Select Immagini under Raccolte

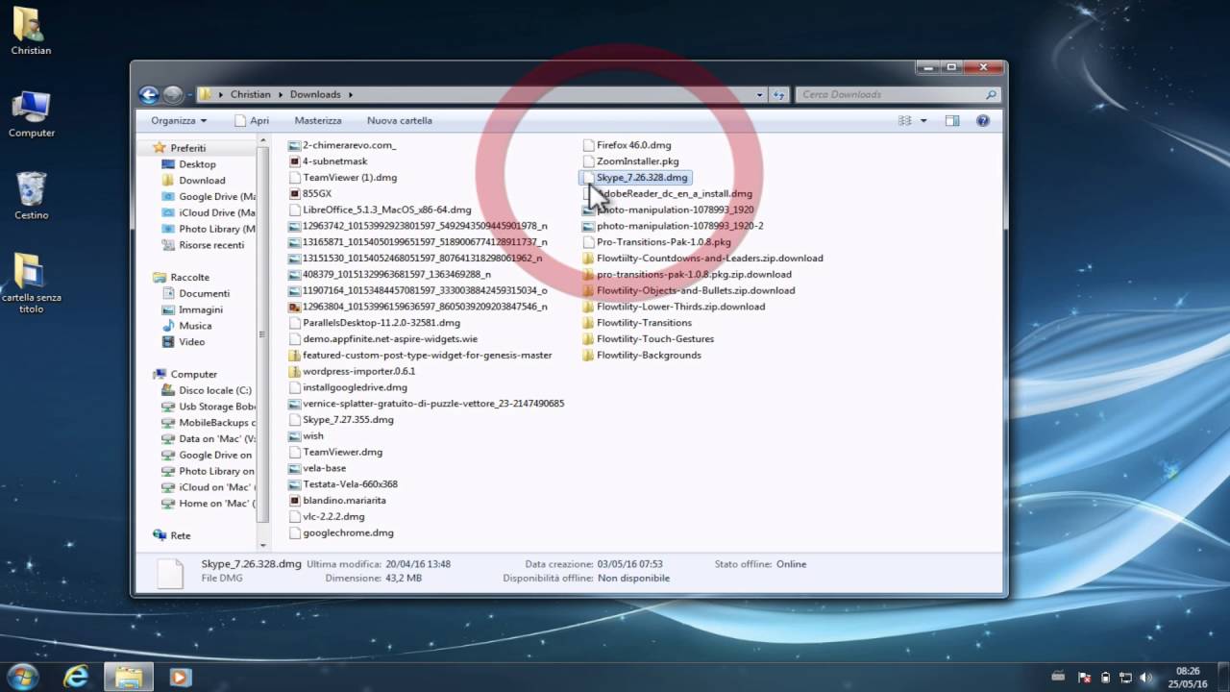click(x=192, y=309)
